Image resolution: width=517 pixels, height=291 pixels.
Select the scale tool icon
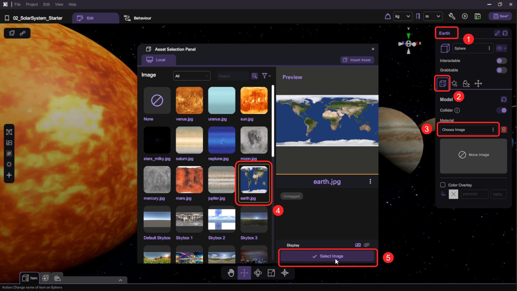pyautogui.click(x=271, y=273)
